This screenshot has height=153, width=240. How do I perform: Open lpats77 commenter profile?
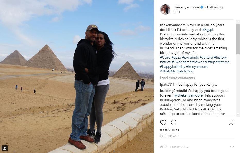[166, 84]
